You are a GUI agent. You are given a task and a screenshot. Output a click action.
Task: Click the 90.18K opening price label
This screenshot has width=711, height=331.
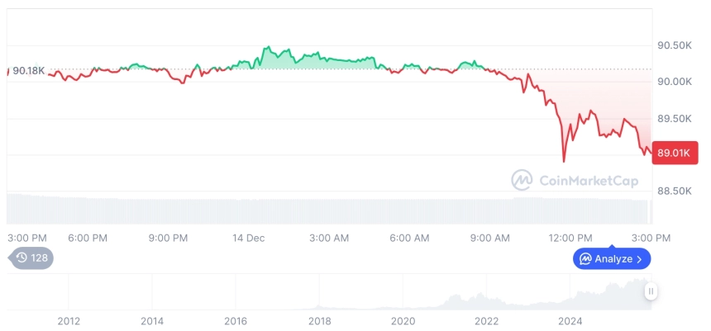29,71
